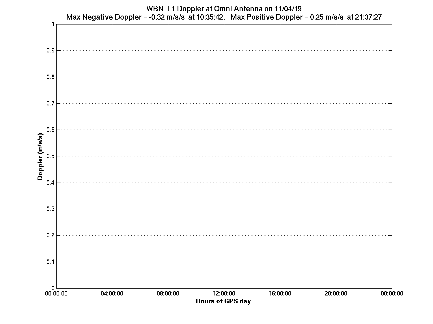Viewport: 433px width, 324px height.
Task: Select the 16:00:00 time tick label
Action: click(x=280, y=293)
